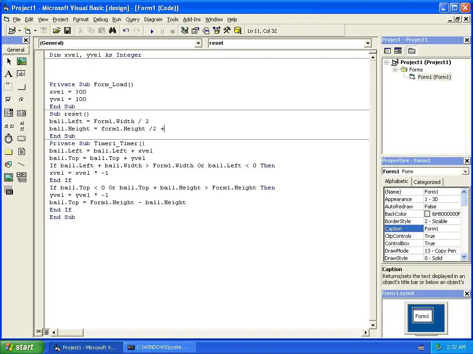Viewport: 473px width, 354px height.
Task: Switch to Procedure View at bottom-left
Action: (x=38, y=332)
